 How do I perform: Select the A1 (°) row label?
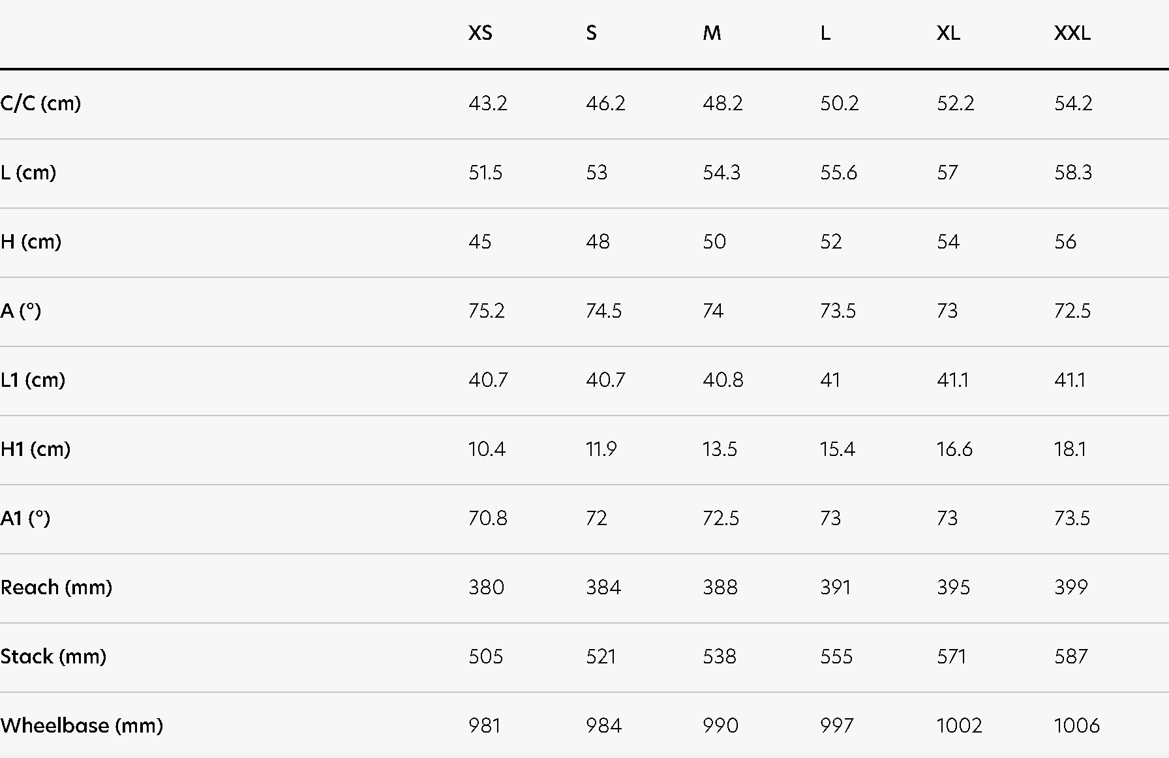point(25,519)
